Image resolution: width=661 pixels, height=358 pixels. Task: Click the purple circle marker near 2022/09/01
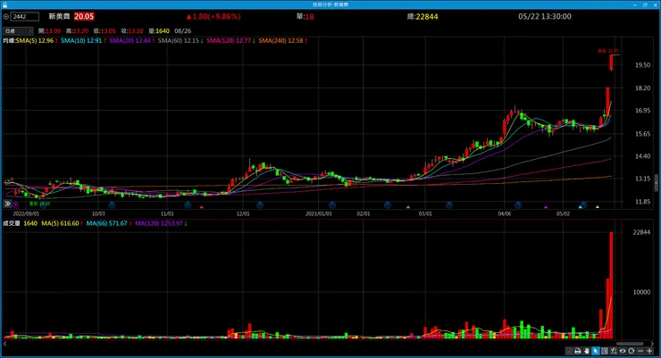(x=16, y=204)
